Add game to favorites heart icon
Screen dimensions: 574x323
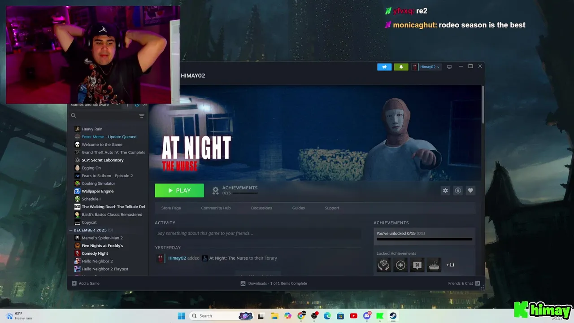pyautogui.click(x=470, y=191)
